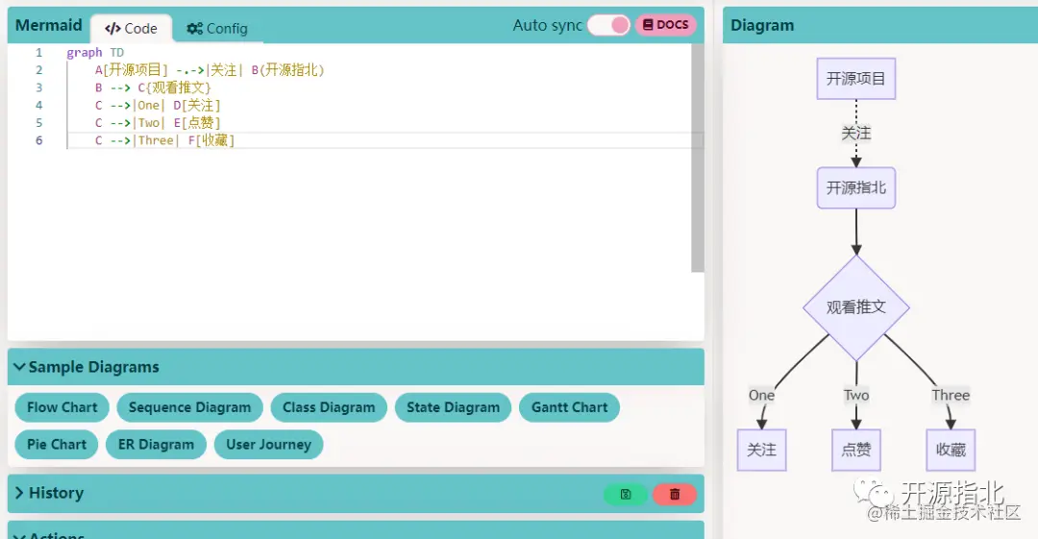Switch to the Config tab
The width and height of the screenshot is (1038, 539).
(x=217, y=29)
